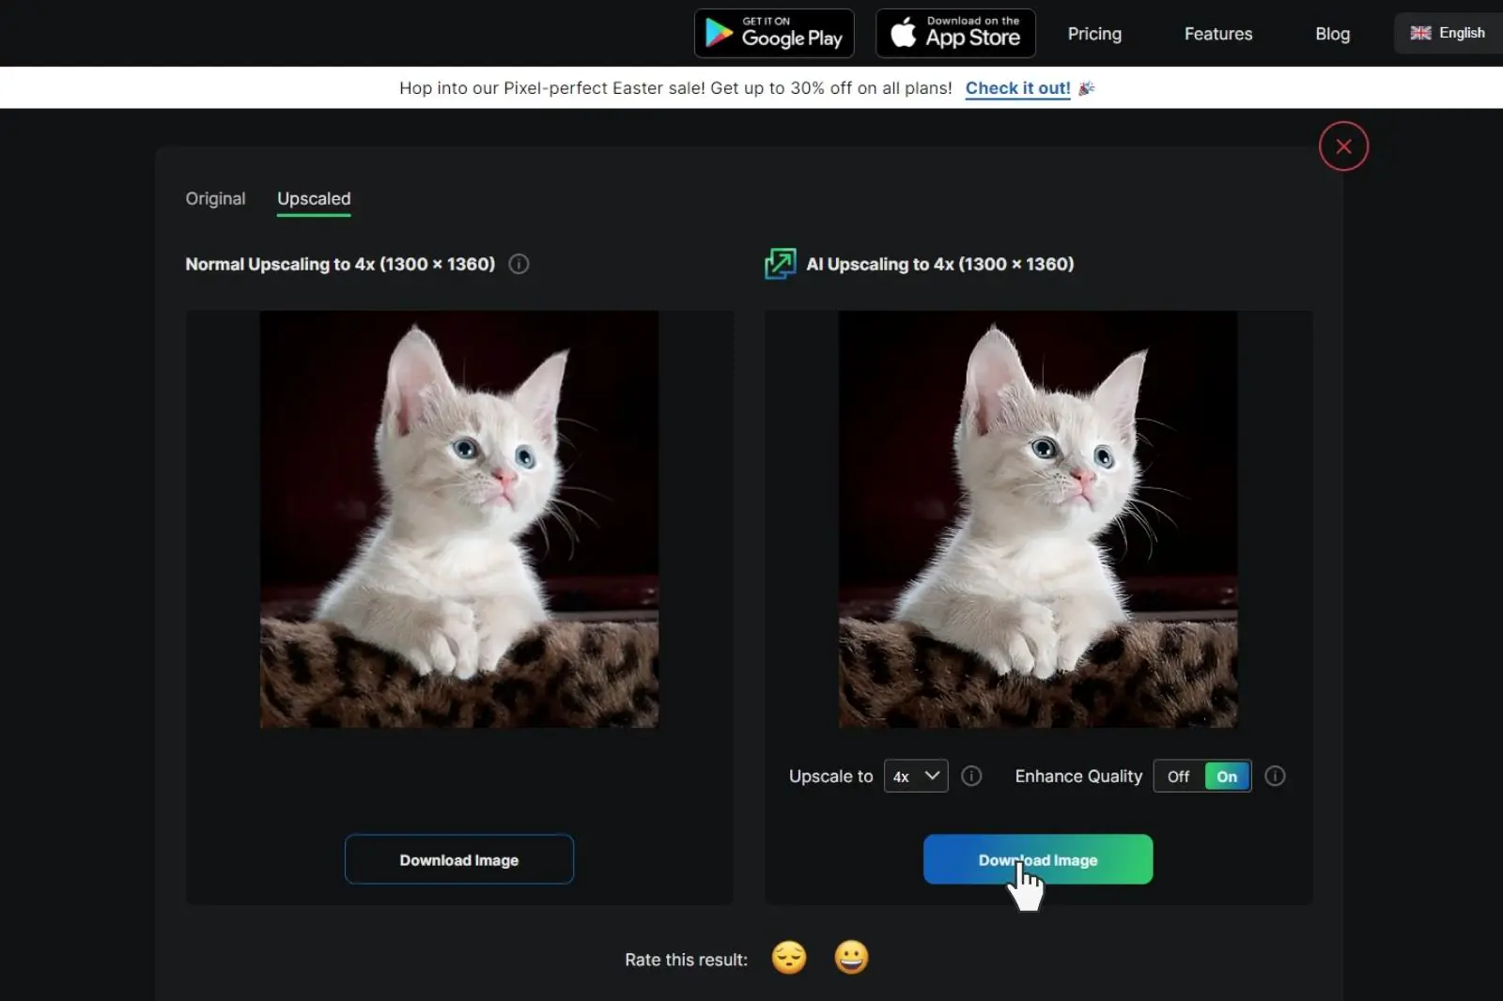
Task: Open the Pricing page
Action: point(1094,34)
